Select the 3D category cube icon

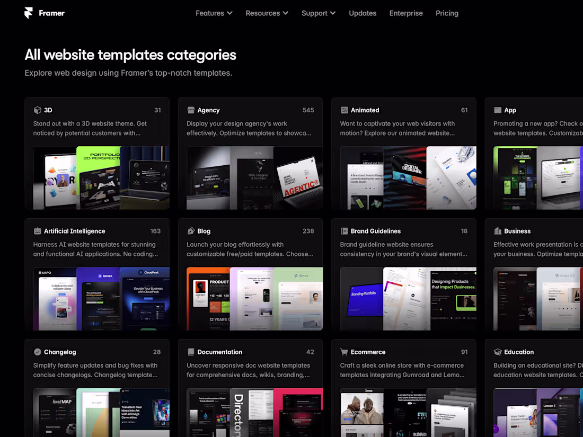[x=37, y=110]
